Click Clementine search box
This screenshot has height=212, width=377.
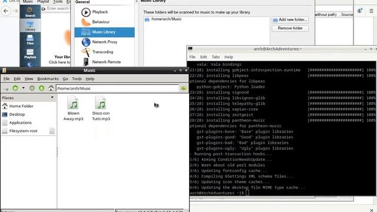coord(58,8)
